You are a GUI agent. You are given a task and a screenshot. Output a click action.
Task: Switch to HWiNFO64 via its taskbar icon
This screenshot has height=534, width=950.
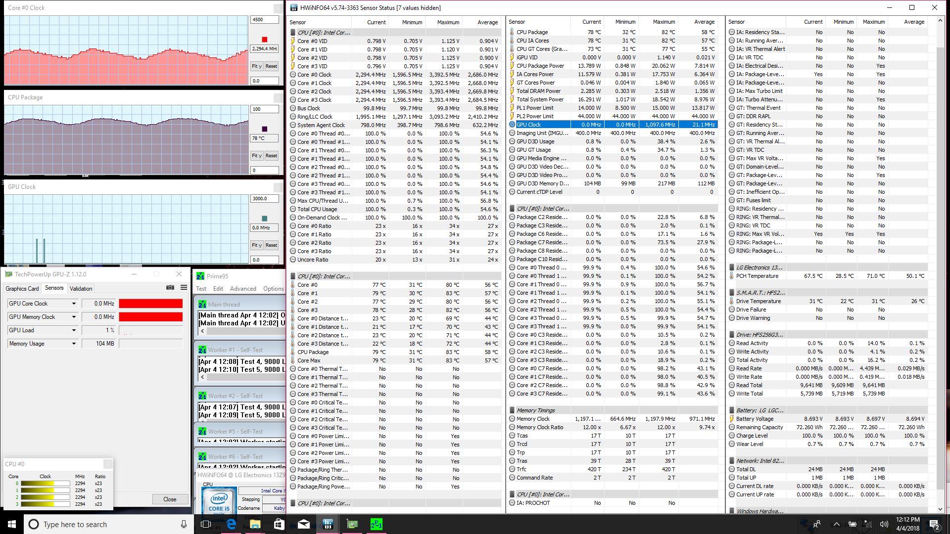328,524
